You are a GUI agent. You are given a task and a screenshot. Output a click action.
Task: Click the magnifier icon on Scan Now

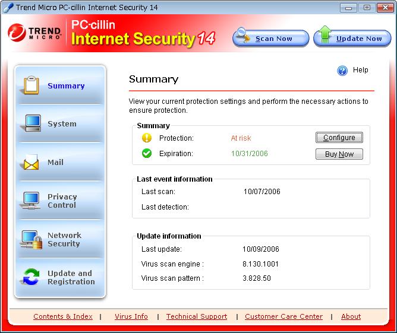243,35
